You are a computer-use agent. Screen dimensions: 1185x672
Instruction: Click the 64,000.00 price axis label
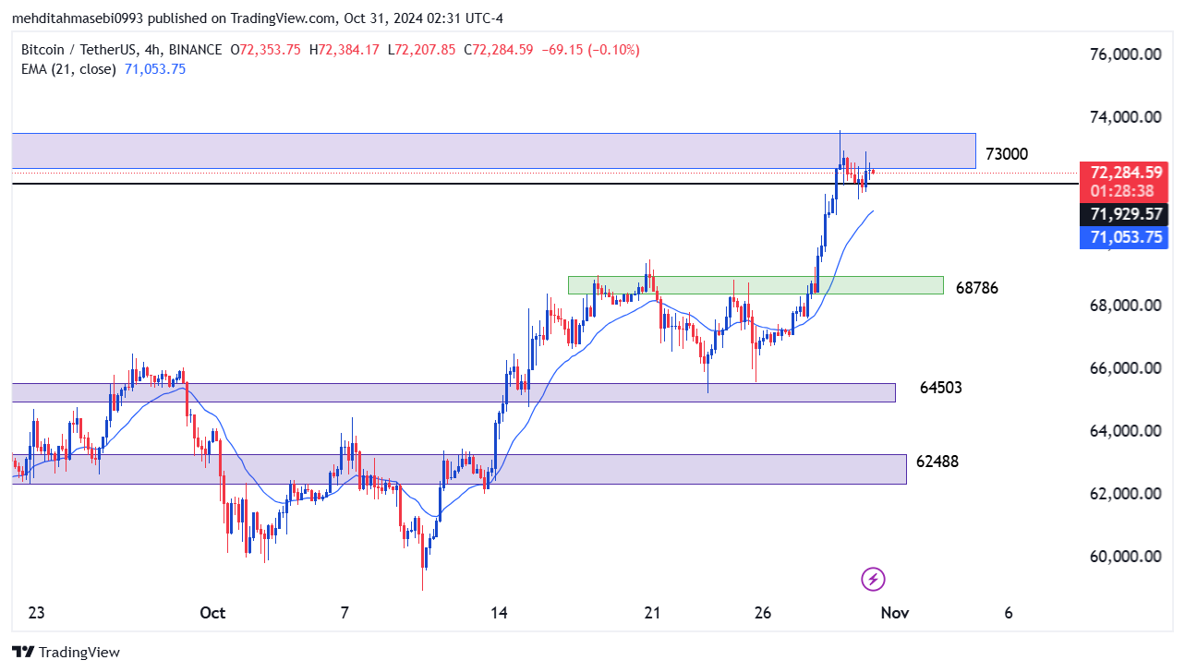tap(1125, 431)
